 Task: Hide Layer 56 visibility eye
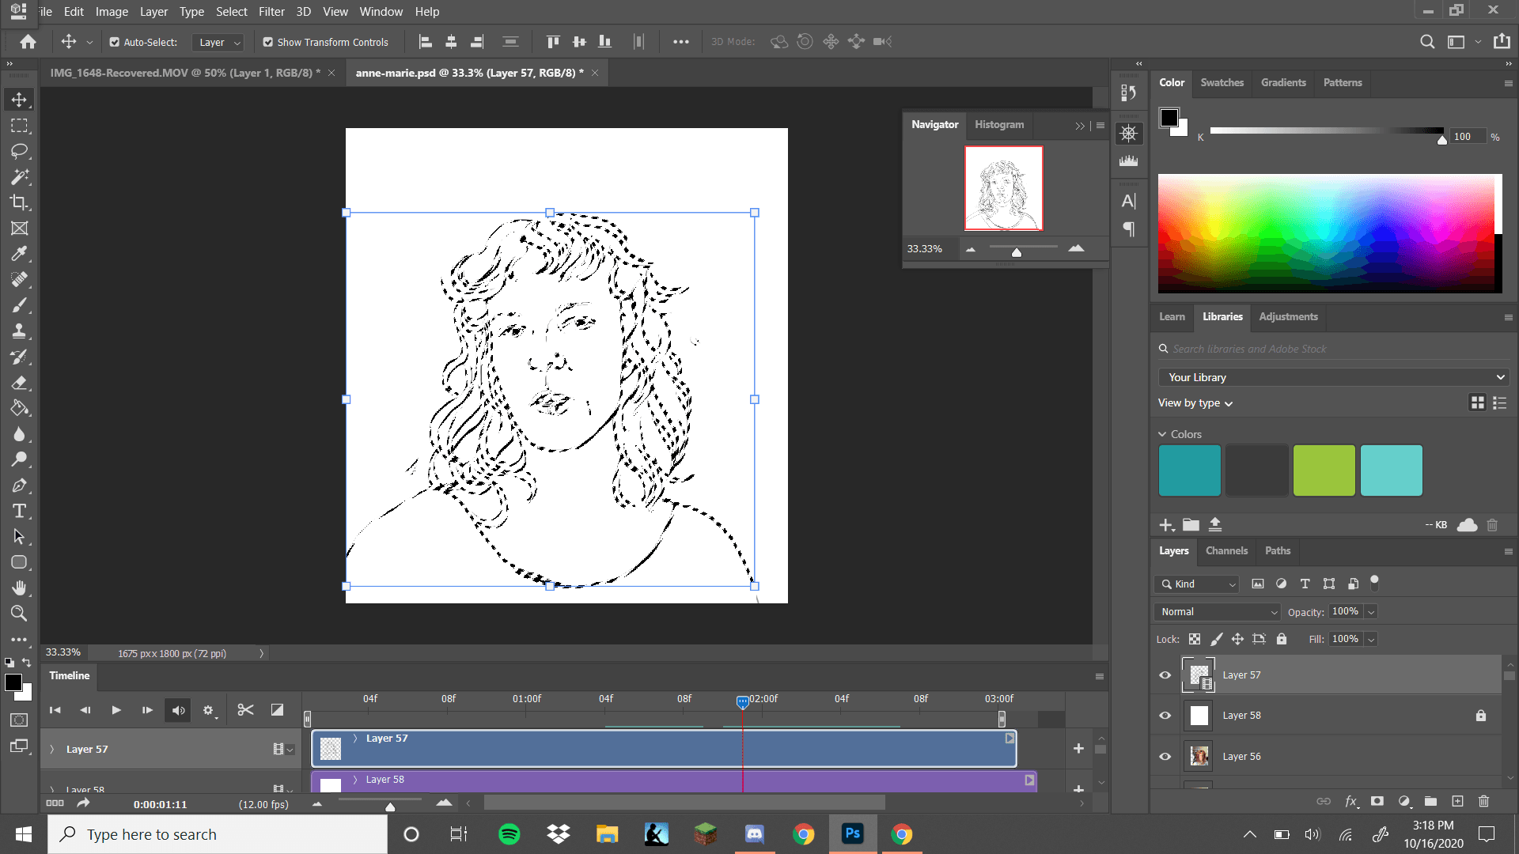click(x=1165, y=757)
